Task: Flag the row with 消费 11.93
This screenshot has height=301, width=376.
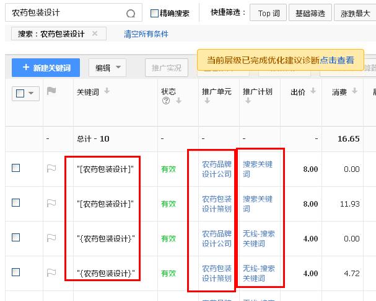Action: pos(51,203)
